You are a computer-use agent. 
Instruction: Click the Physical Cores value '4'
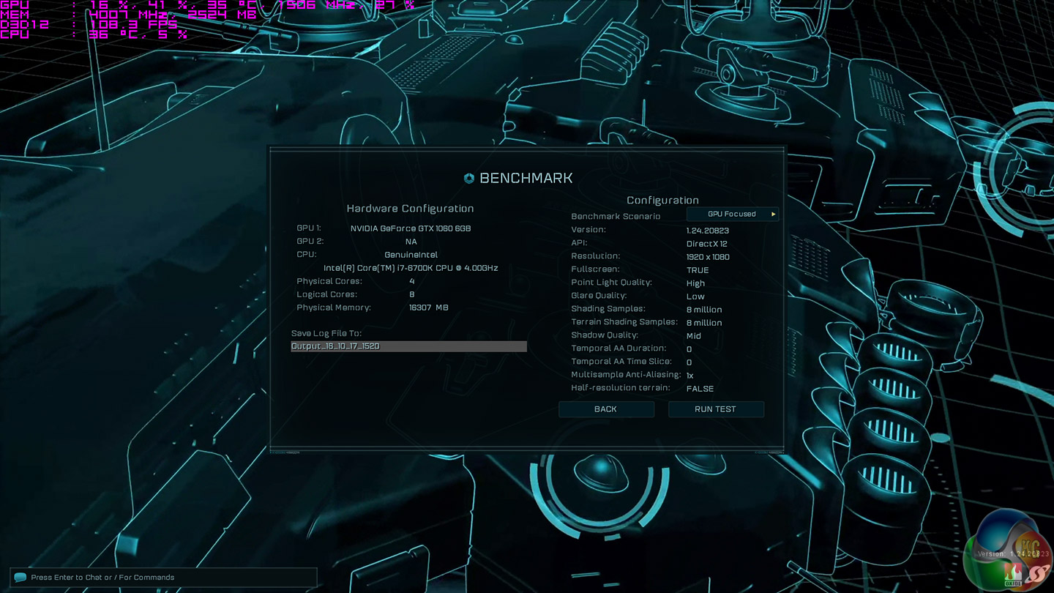click(412, 281)
